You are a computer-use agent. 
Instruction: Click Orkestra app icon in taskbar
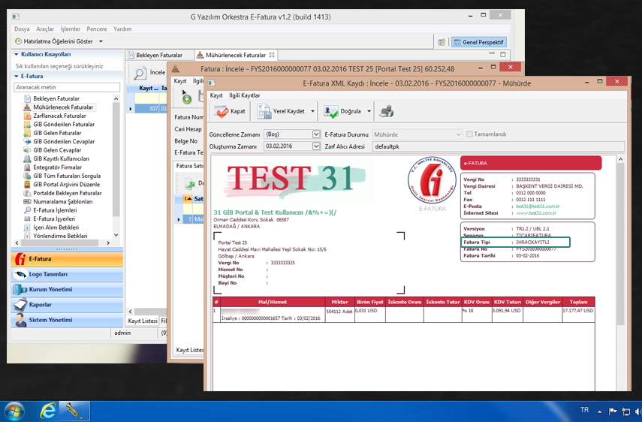click(74, 411)
